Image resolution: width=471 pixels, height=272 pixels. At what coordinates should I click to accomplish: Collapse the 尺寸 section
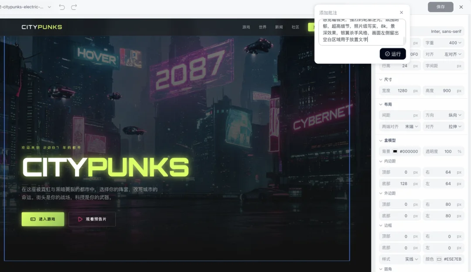click(x=381, y=80)
